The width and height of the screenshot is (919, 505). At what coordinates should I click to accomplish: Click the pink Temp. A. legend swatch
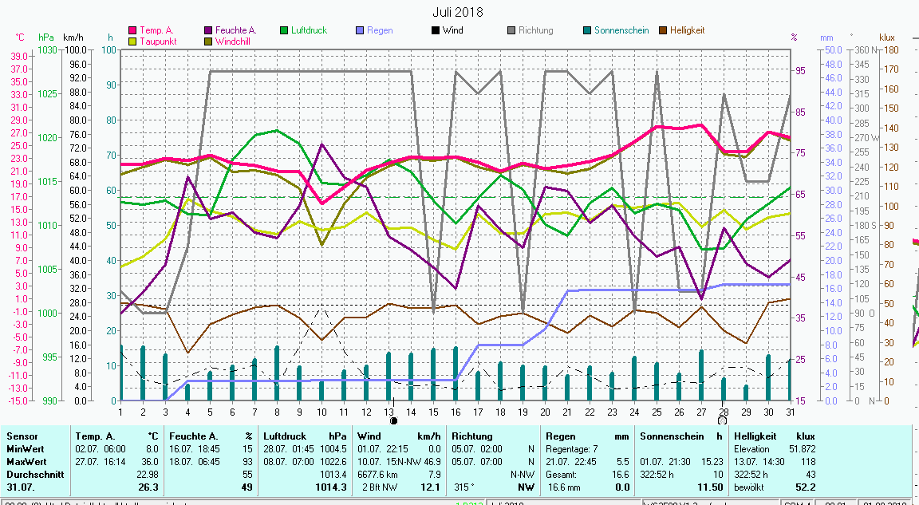[132, 30]
